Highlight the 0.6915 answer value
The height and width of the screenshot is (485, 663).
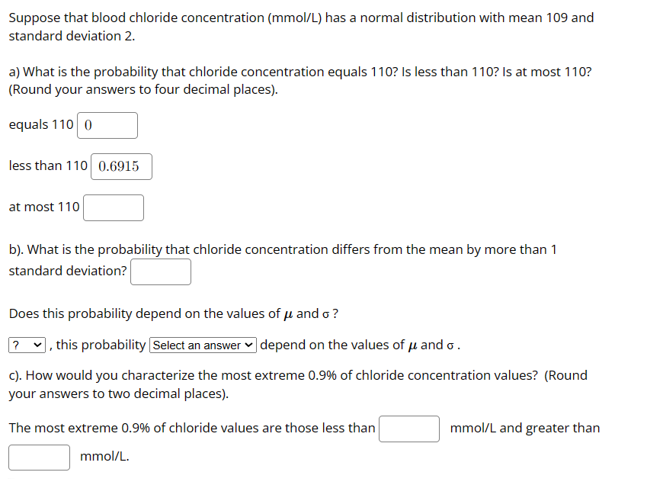121,166
